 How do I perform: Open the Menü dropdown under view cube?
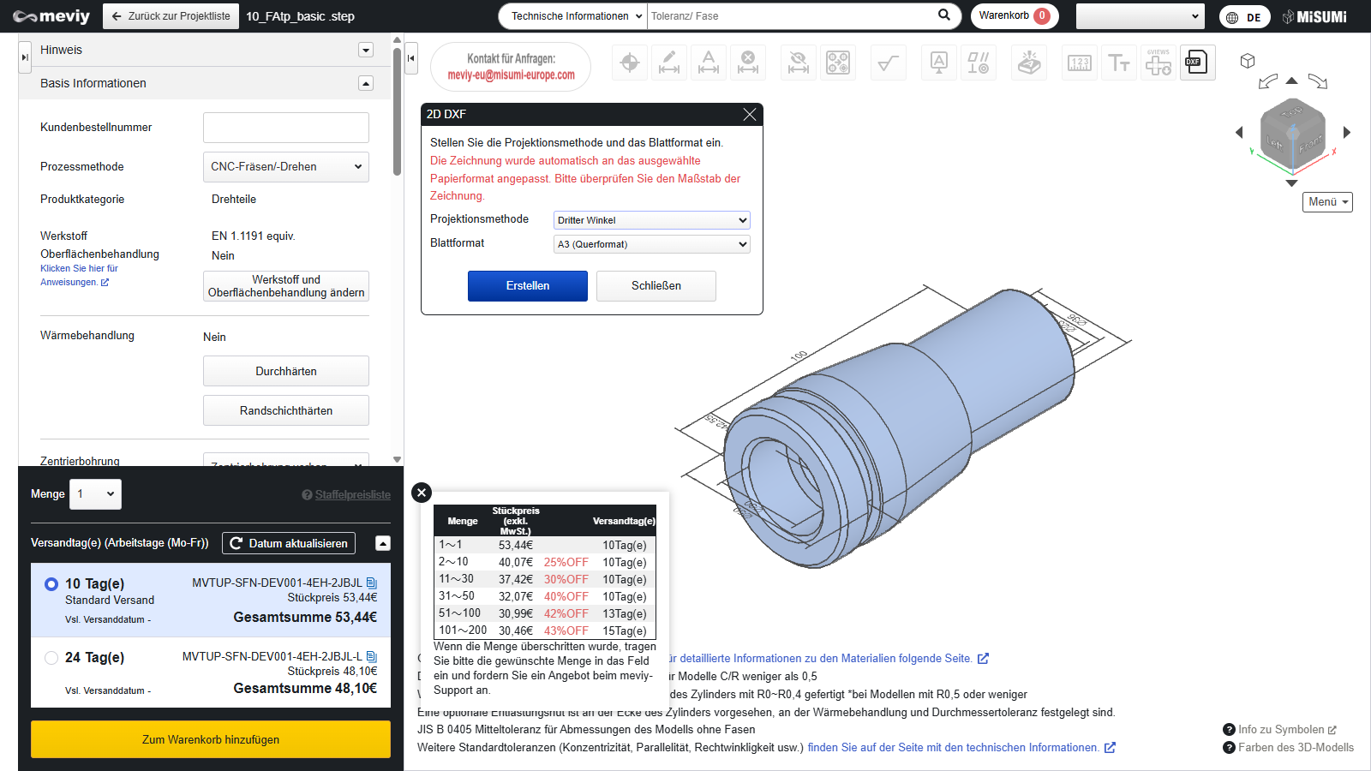tap(1327, 202)
